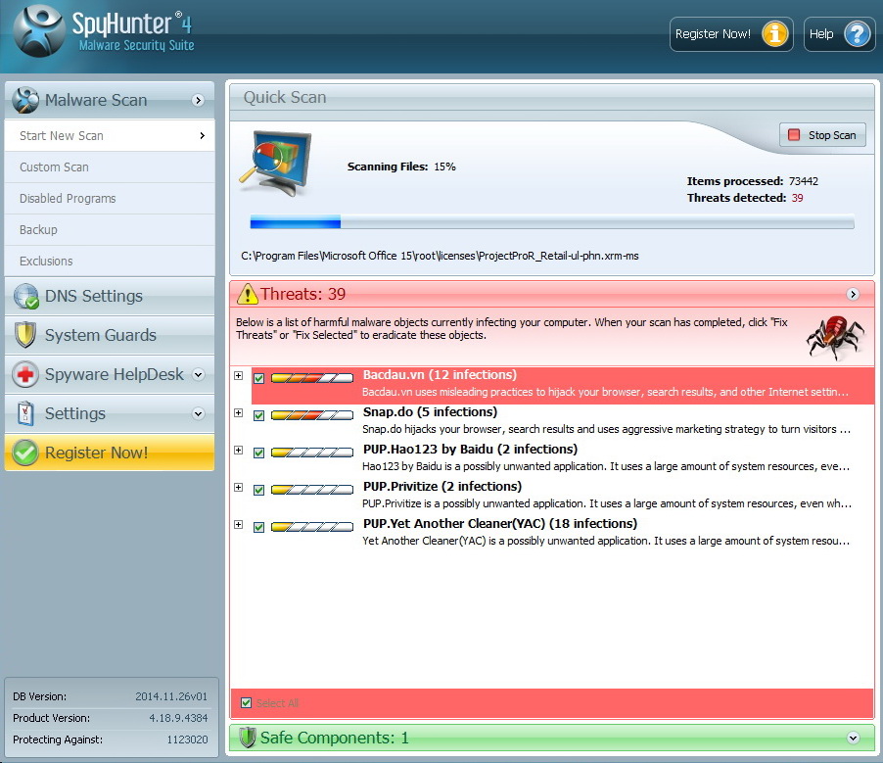883x763 pixels.
Task: Click the Quick Scan monitor magnifier icon
Action: click(276, 163)
